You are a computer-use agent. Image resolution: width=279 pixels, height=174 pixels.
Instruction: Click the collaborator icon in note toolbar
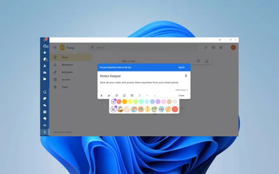click(109, 96)
